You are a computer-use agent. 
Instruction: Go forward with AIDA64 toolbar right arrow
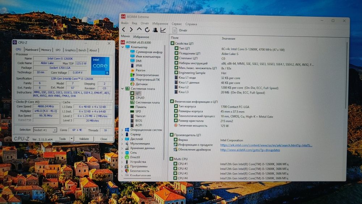131,30
